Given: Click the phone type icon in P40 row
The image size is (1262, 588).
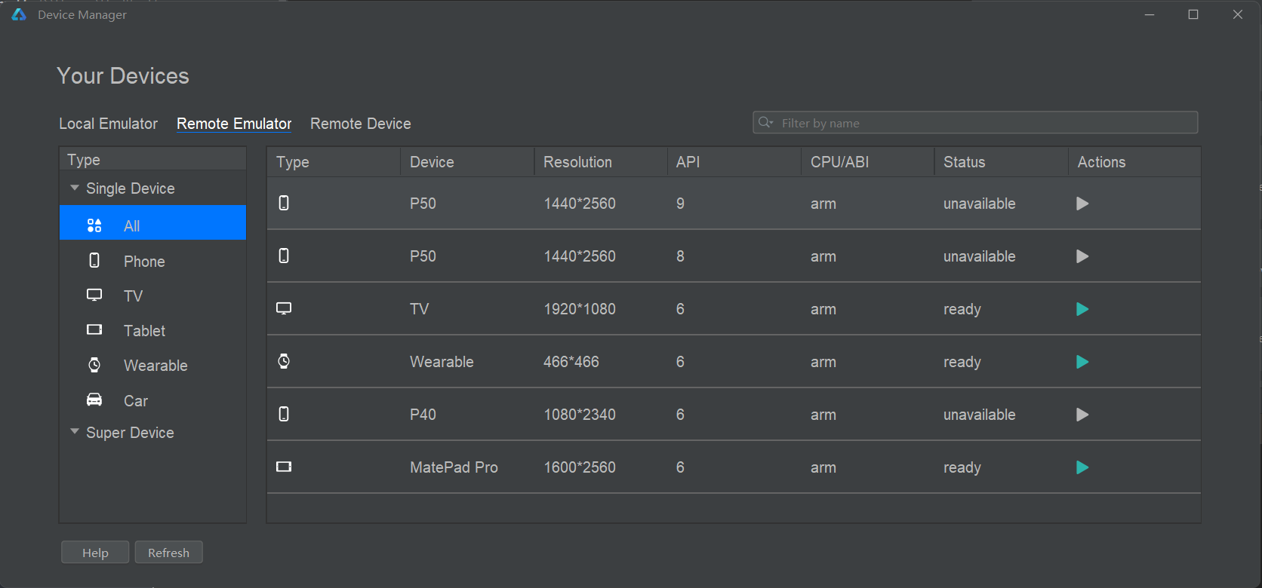Looking at the screenshot, I should coord(284,414).
